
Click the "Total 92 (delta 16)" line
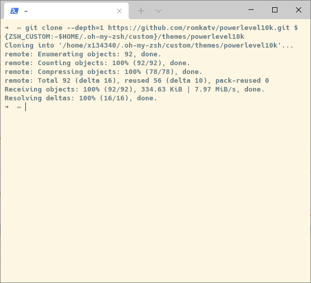[x=137, y=80]
